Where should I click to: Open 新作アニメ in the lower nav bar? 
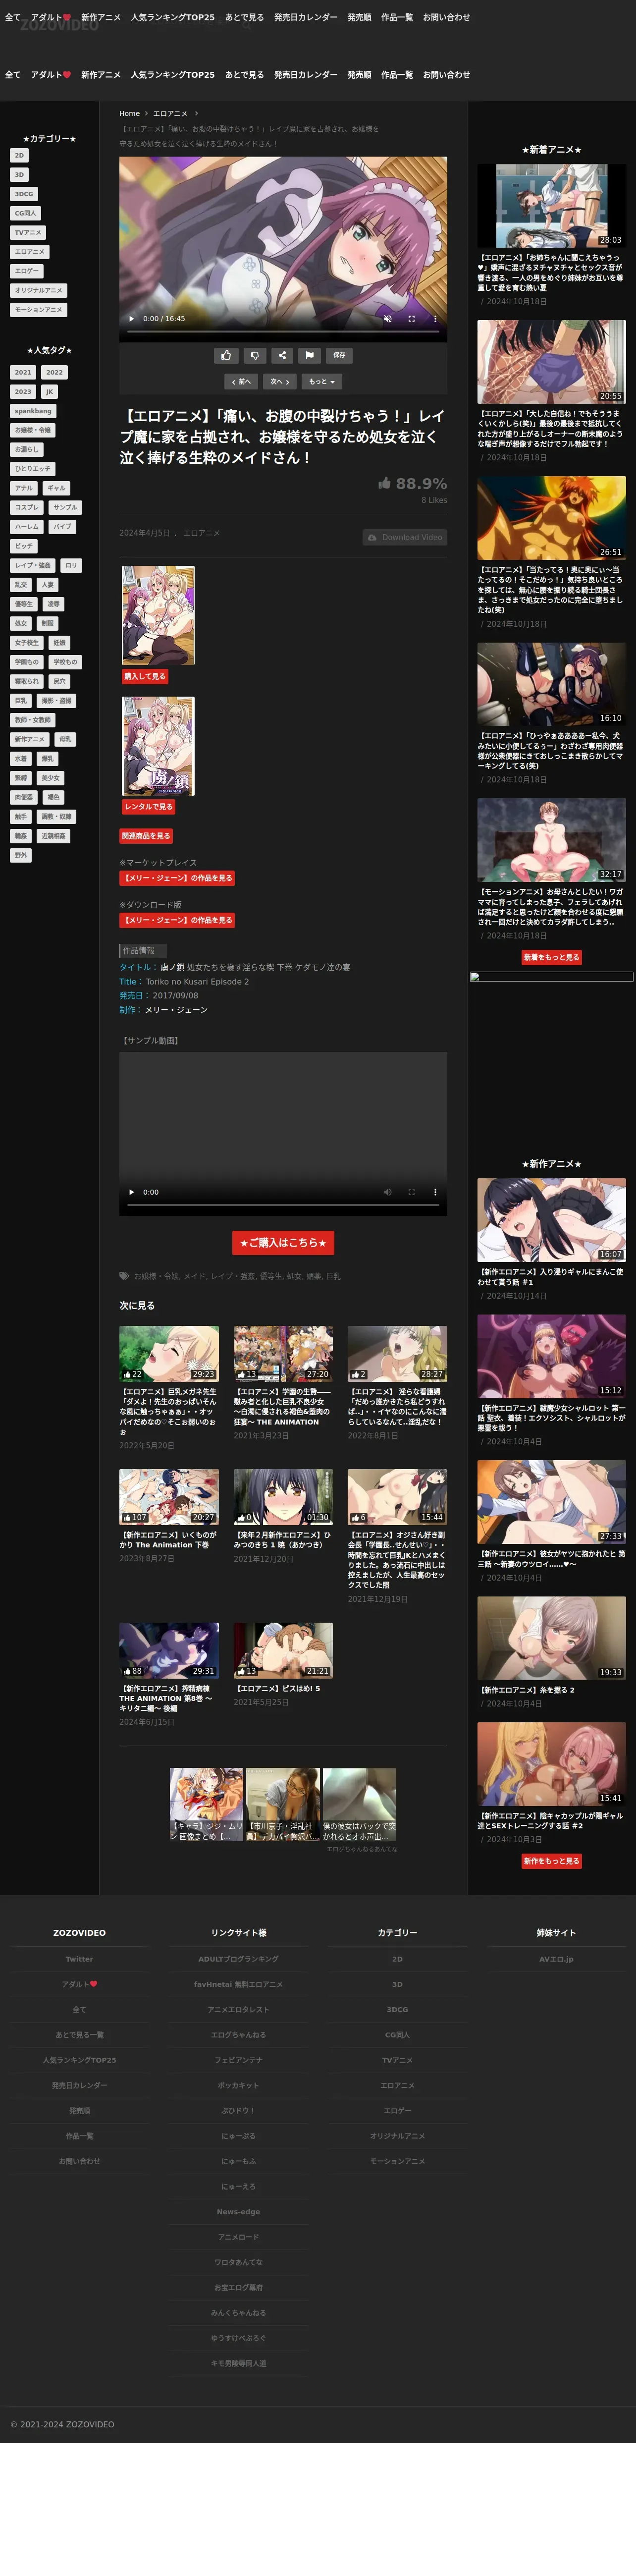[x=101, y=75]
